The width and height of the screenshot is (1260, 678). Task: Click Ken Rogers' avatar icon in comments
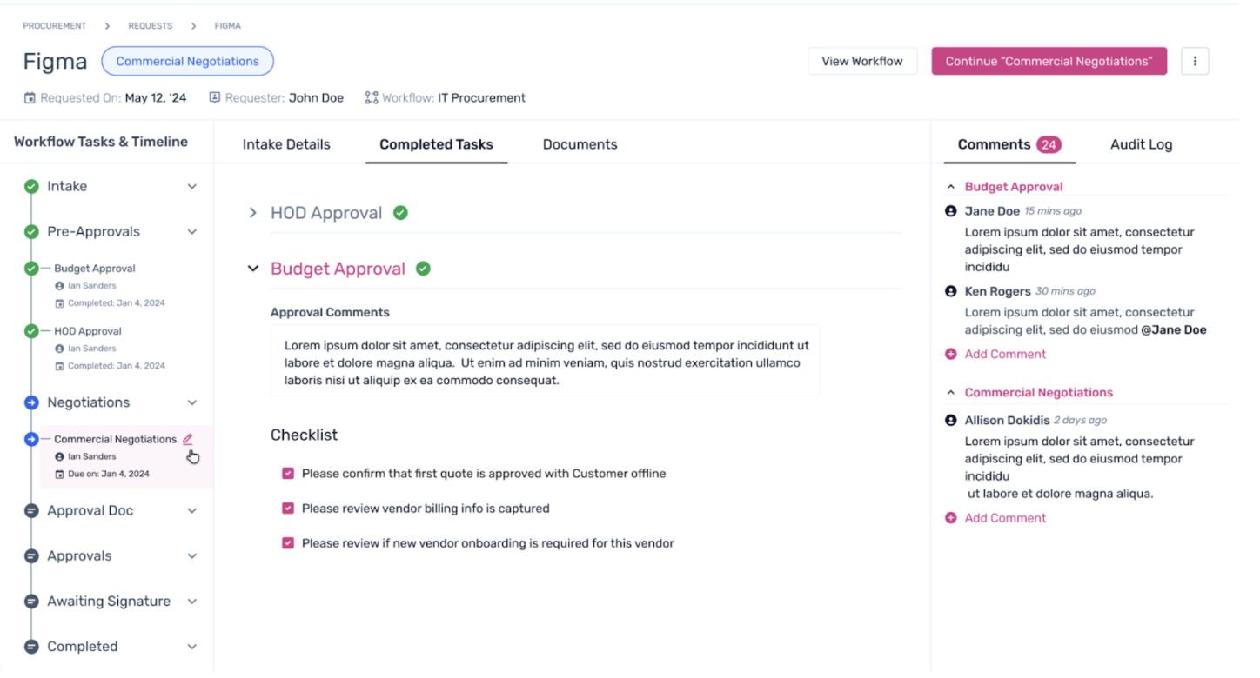click(x=951, y=291)
